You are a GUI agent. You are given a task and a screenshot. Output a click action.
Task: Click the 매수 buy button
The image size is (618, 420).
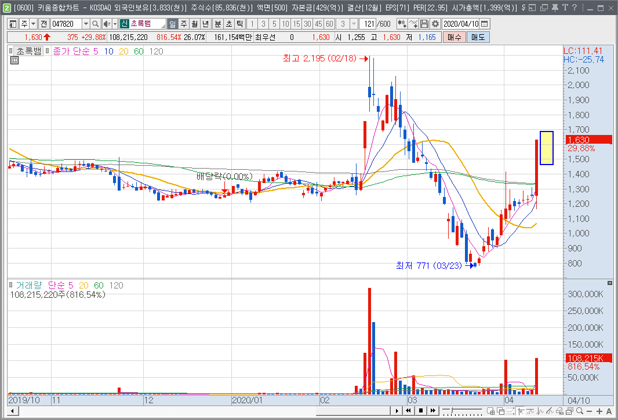pos(454,38)
